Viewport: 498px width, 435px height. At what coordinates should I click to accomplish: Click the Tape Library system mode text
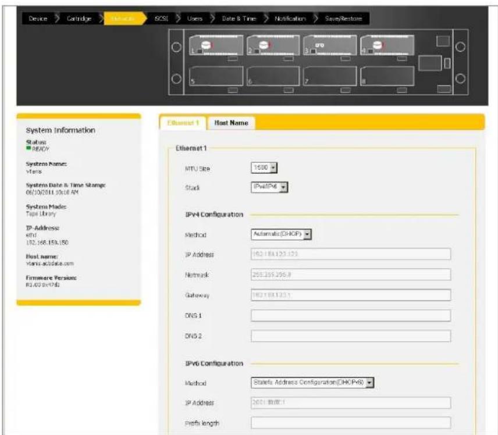pyautogui.click(x=41, y=213)
